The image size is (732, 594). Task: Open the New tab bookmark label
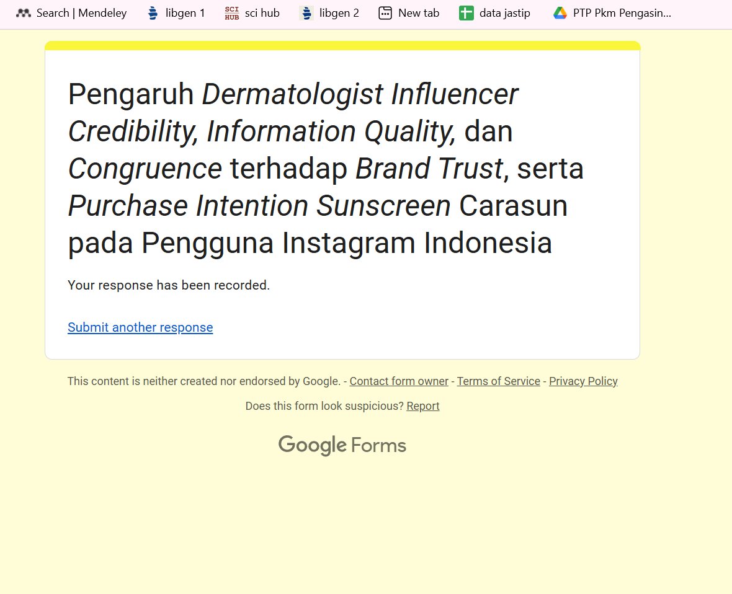tap(419, 13)
